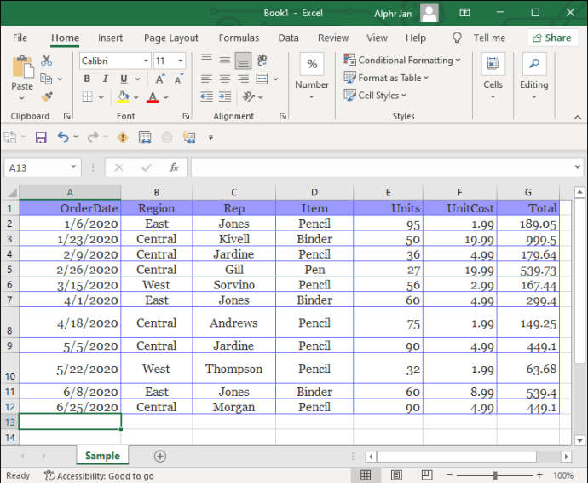Click the Save icon in quick access toolbar
This screenshot has height=483, width=588.
[x=40, y=137]
